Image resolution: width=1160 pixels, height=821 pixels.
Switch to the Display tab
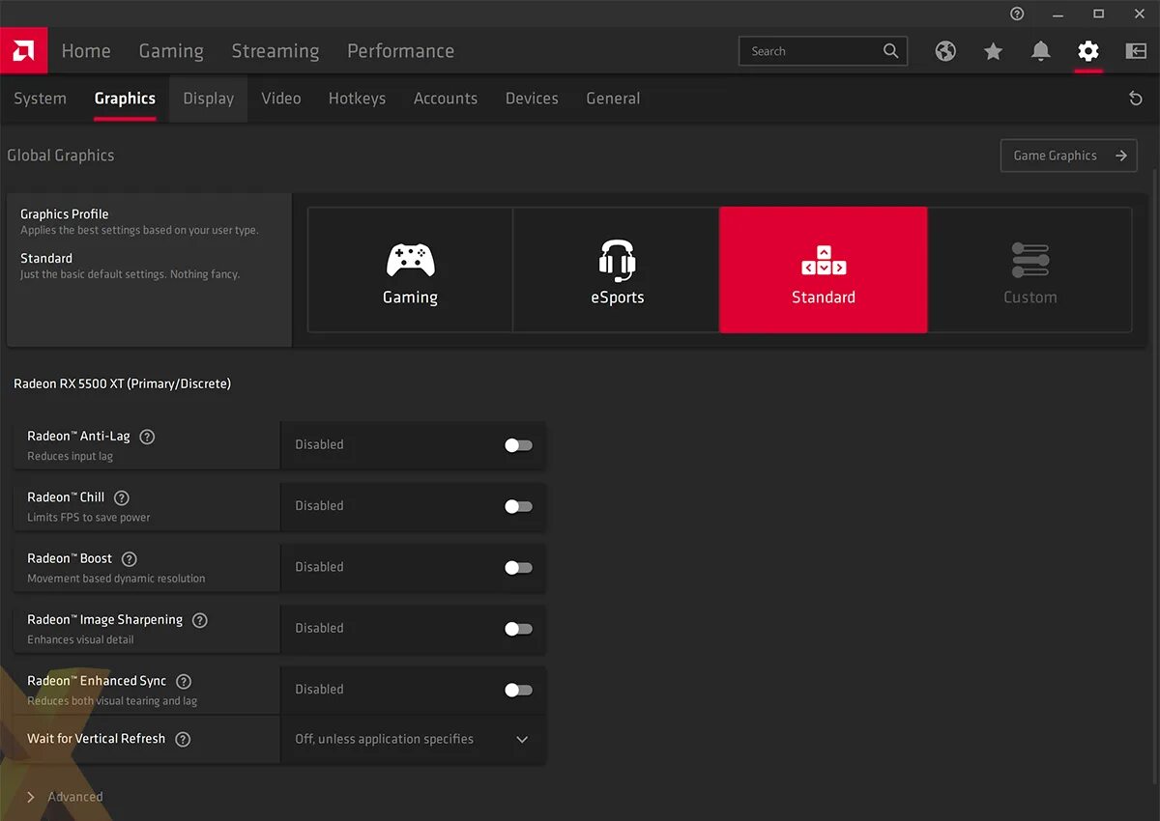(x=209, y=99)
